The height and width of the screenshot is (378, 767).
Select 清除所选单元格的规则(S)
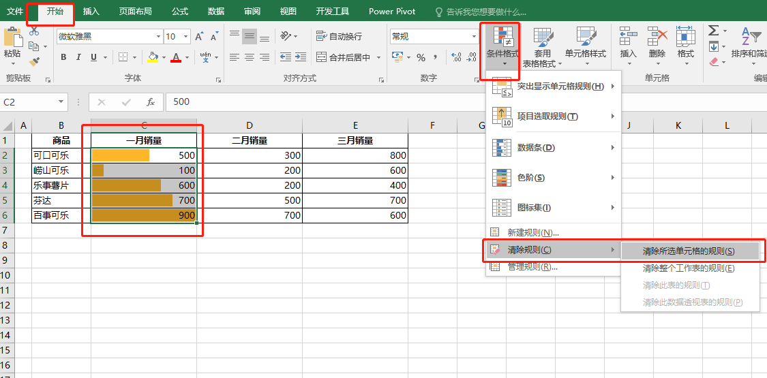(x=690, y=251)
